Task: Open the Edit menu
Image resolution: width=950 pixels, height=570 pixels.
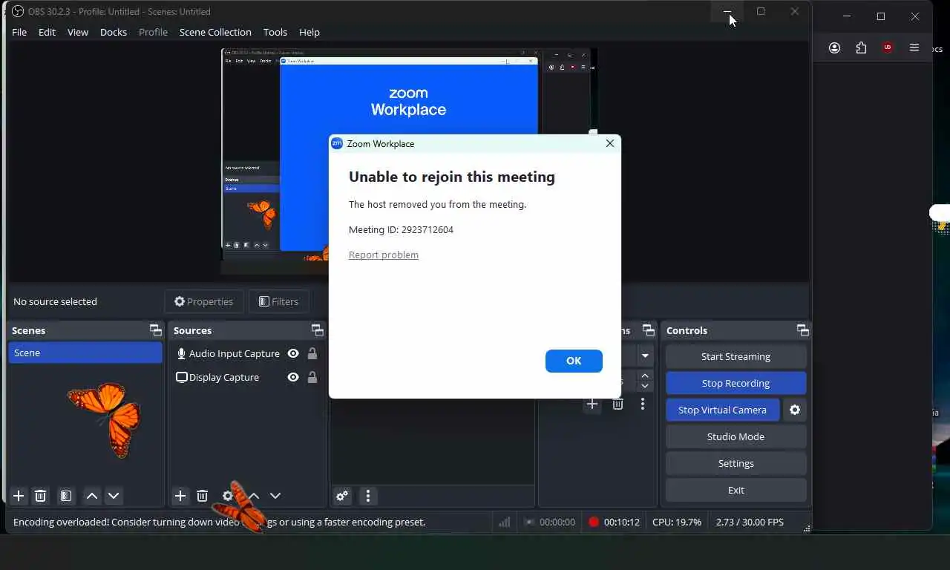Action: click(47, 32)
